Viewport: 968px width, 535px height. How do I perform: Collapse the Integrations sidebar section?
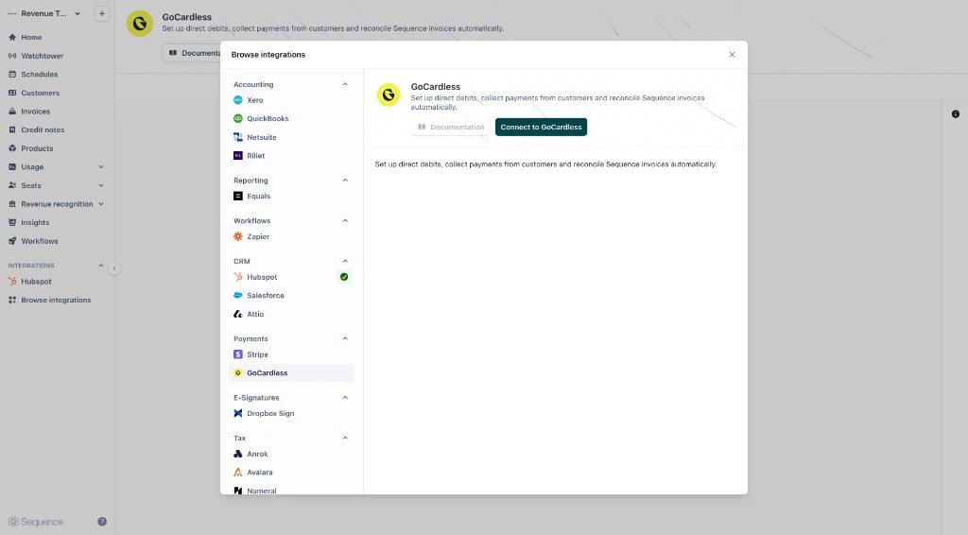pos(100,266)
